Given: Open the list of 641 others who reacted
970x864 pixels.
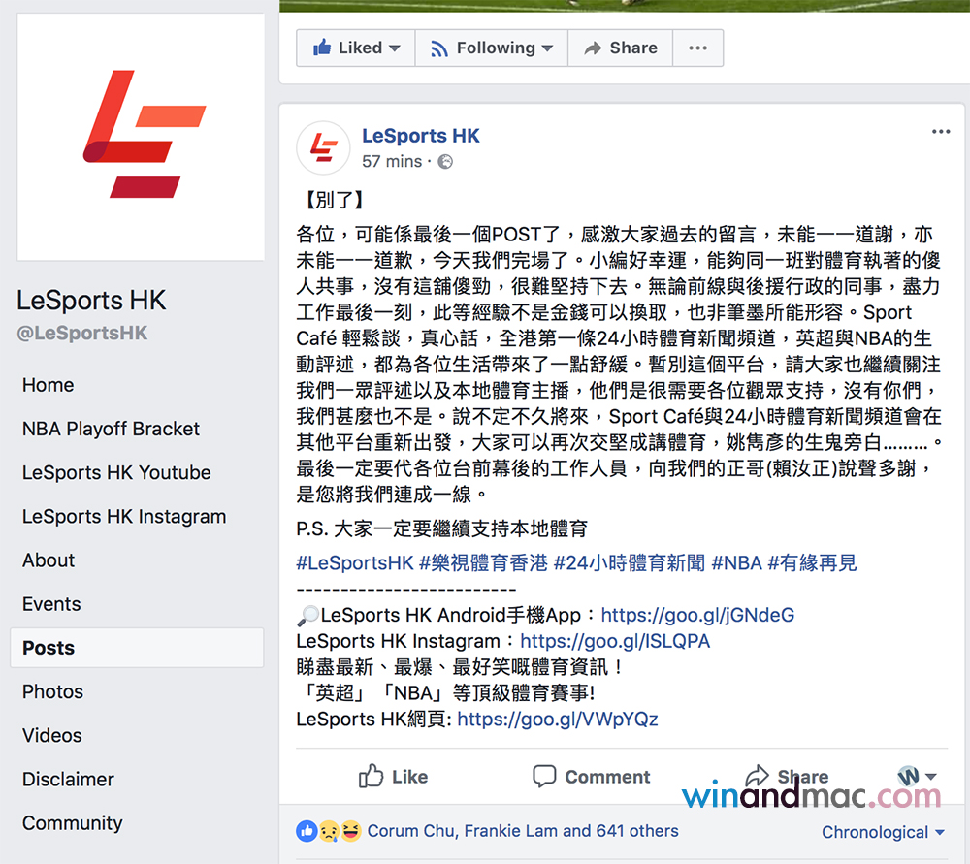Looking at the screenshot, I should 637,831.
